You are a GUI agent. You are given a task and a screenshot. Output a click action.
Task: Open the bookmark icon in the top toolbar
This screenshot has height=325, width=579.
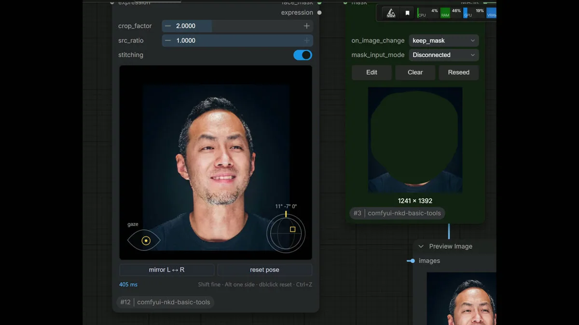(x=407, y=13)
